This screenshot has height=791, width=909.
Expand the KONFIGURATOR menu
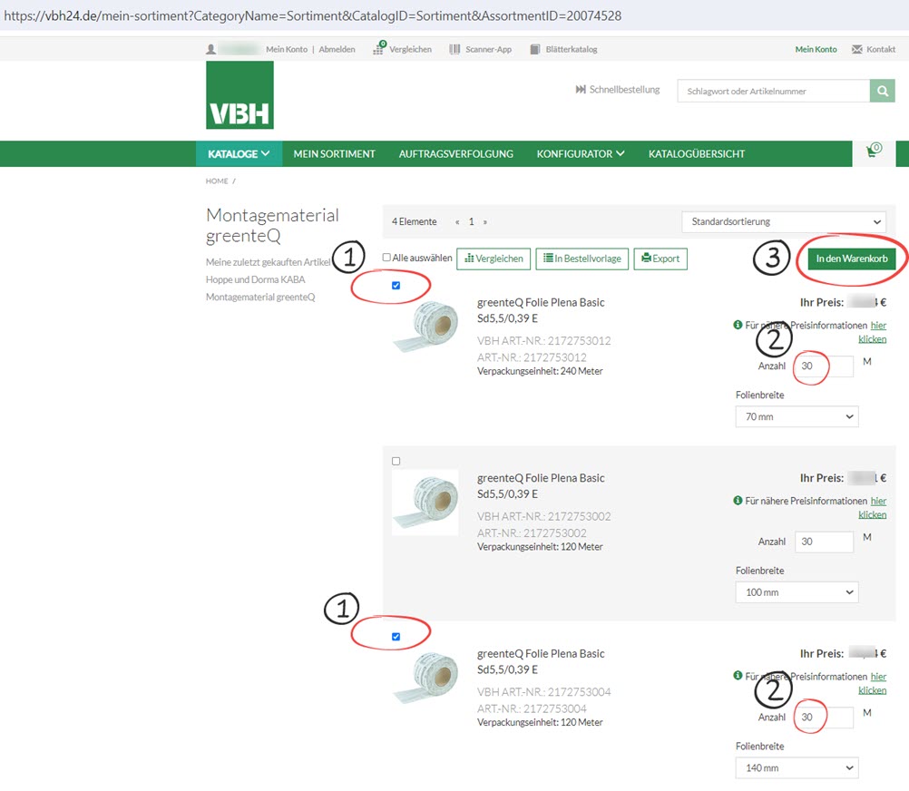point(581,153)
